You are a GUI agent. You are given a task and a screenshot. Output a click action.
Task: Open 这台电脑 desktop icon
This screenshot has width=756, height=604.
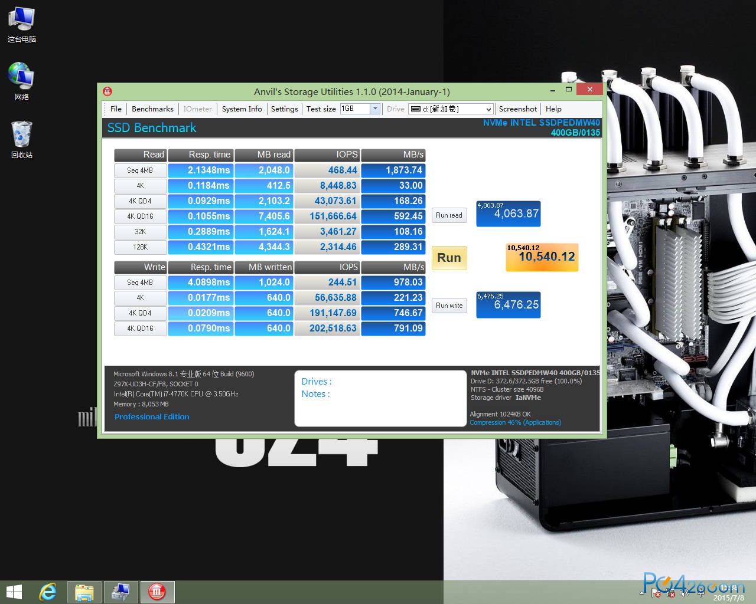click(22, 25)
